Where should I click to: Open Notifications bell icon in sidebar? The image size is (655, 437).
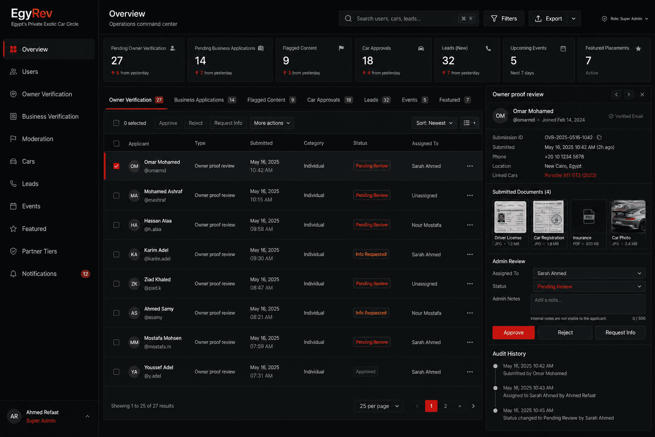(x=13, y=274)
